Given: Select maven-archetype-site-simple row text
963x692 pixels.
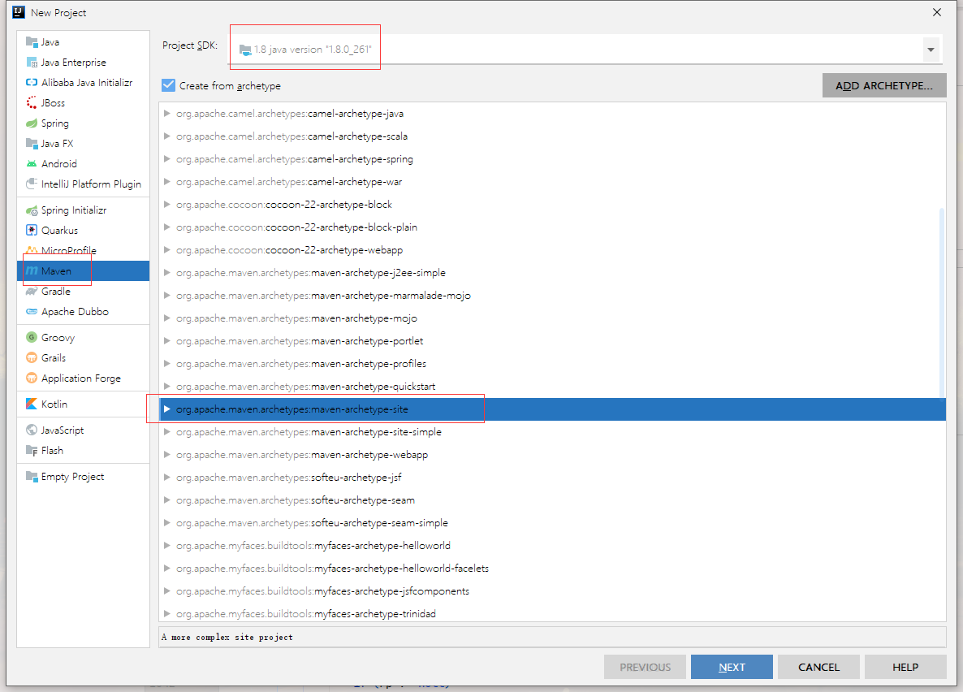Looking at the screenshot, I should tap(309, 431).
